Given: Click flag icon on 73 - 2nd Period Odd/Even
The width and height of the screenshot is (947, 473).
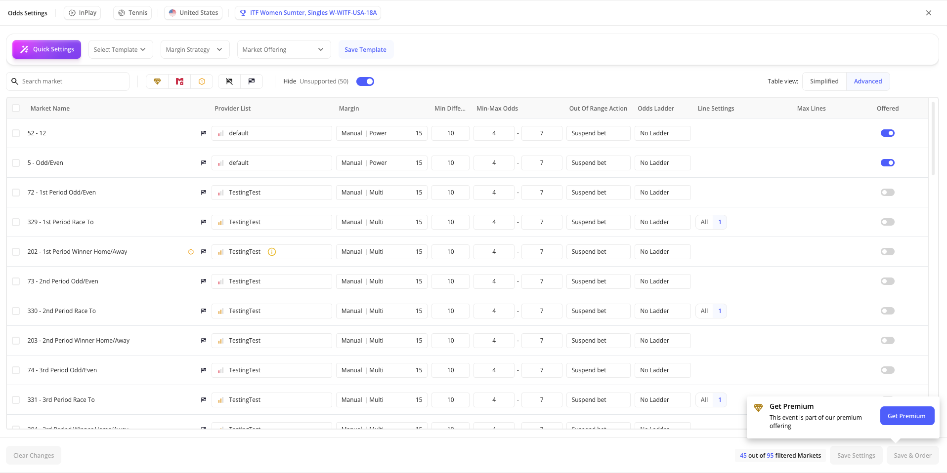Looking at the screenshot, I should pyautogui.click(x=203, y=281).
